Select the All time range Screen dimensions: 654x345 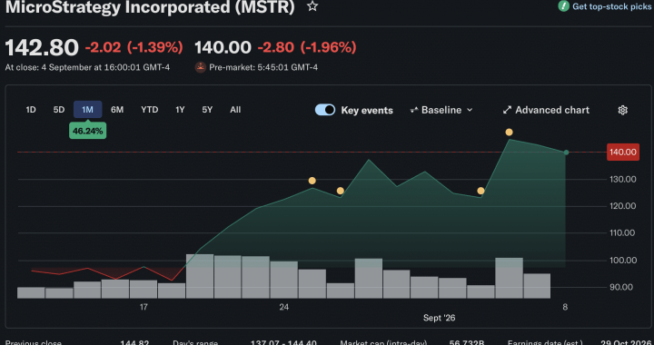tap(235, 110)
